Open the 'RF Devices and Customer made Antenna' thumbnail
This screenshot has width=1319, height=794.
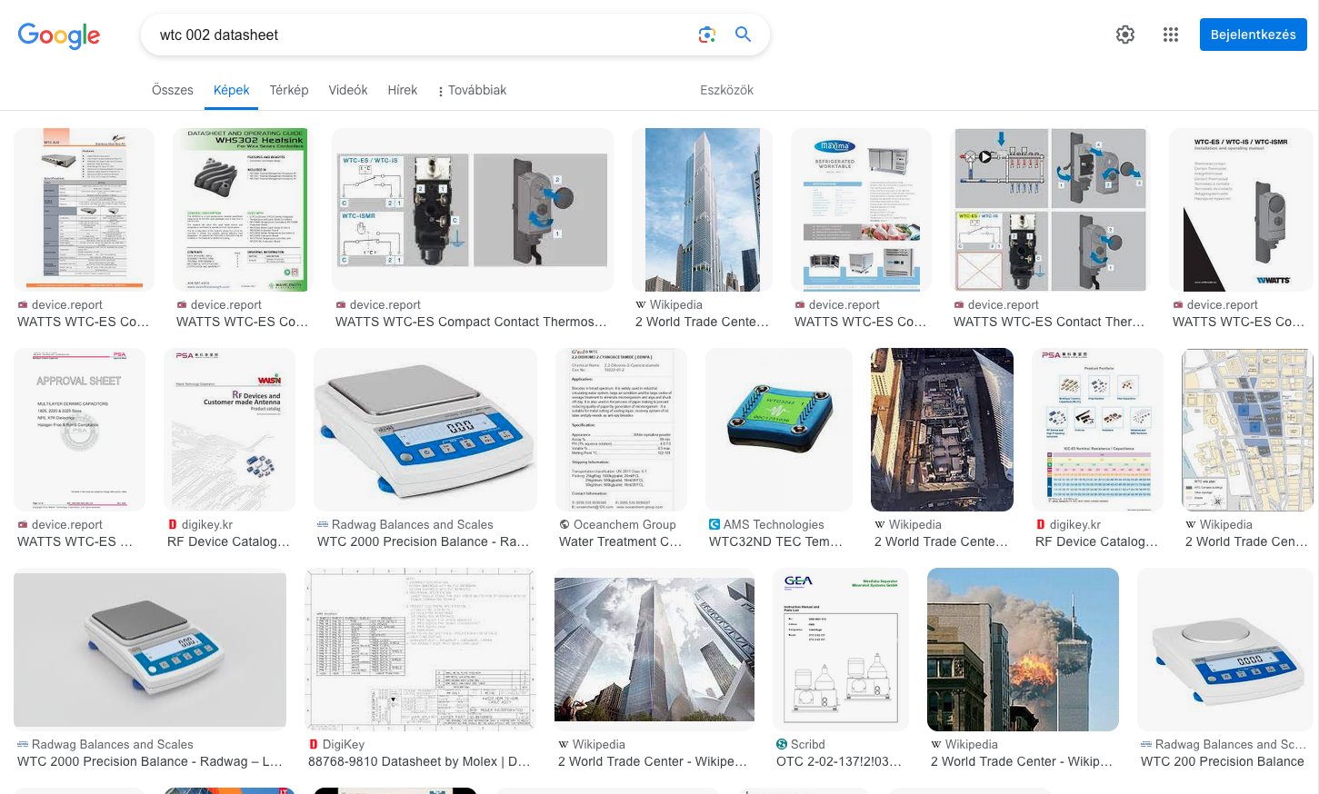pyautogui.click(x=229, y=430)
